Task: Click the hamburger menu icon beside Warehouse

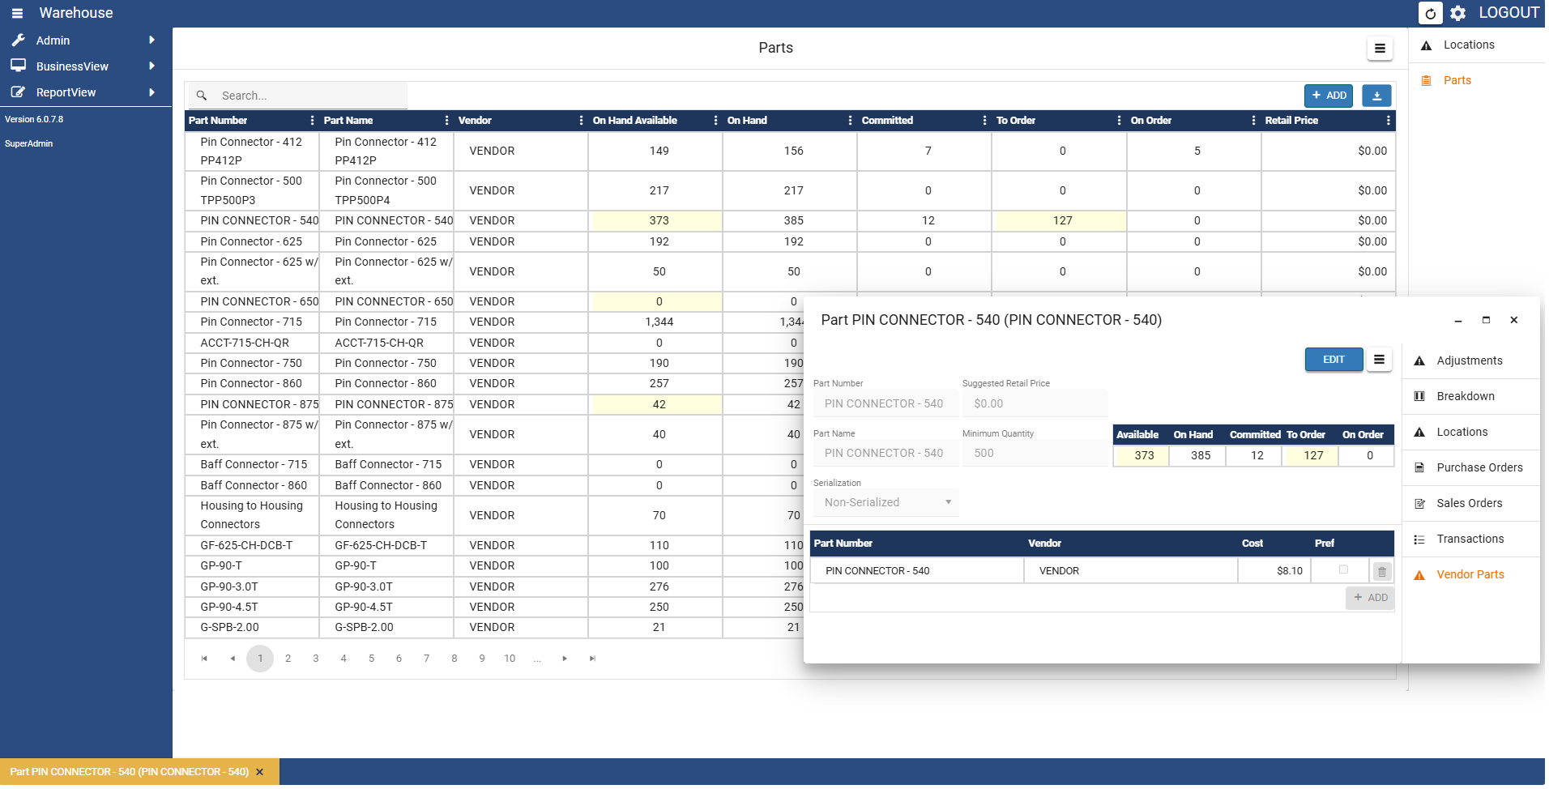Action: click(x=17, y=14)
